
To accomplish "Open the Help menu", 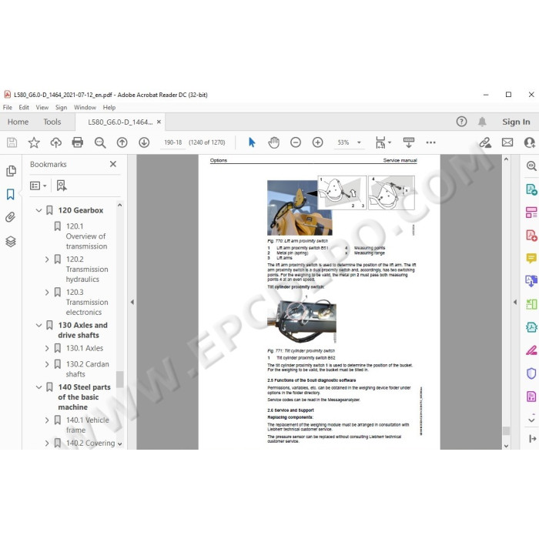I will (109, 107).
